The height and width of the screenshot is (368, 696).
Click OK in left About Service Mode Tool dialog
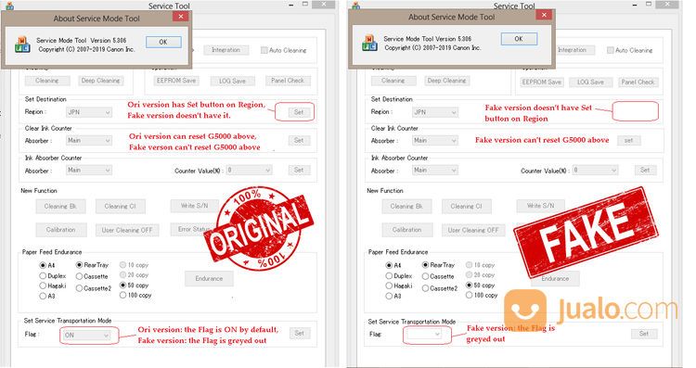click(x=163, y=42)
